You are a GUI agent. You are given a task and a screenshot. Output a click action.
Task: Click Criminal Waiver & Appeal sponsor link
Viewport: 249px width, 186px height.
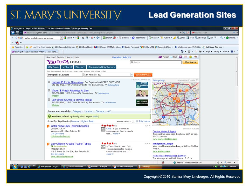click(x=164, y=131)
